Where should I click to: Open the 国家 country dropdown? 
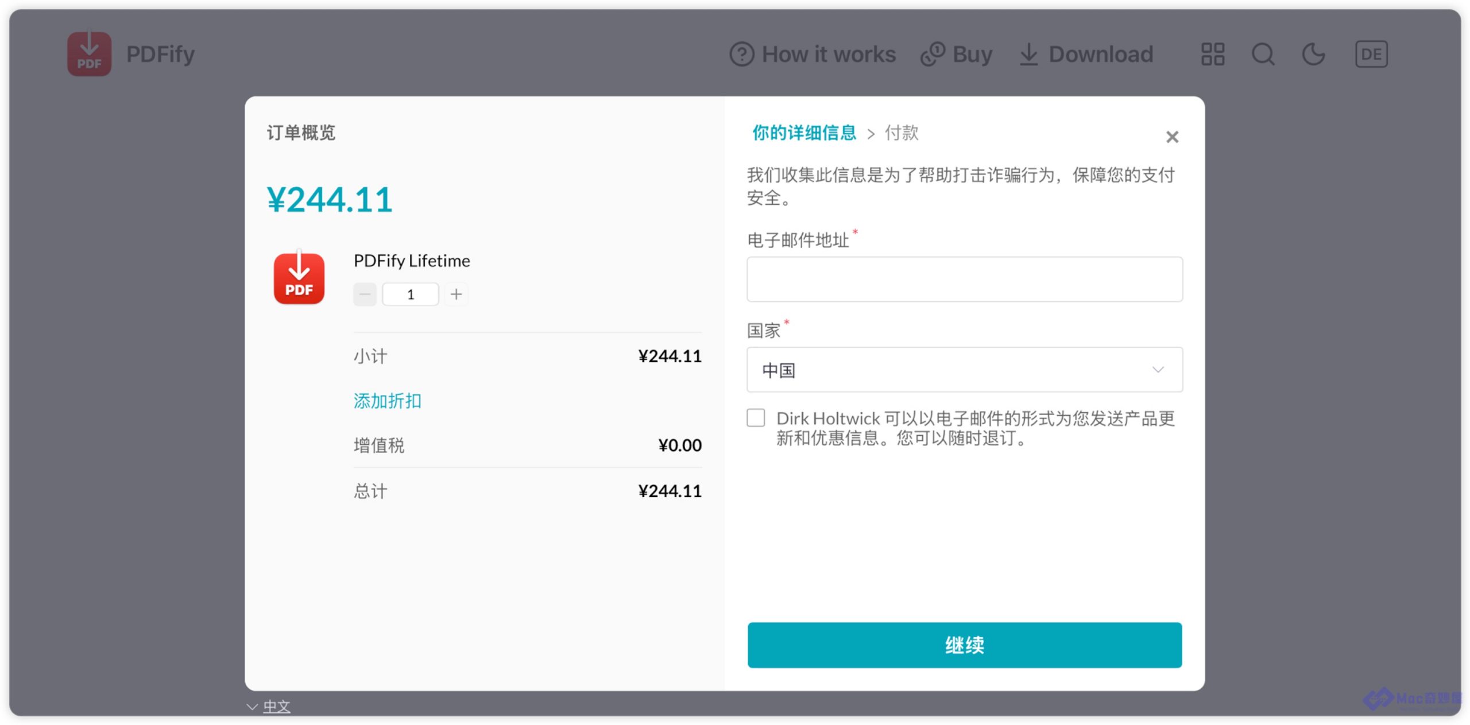(x=964, y=370)
